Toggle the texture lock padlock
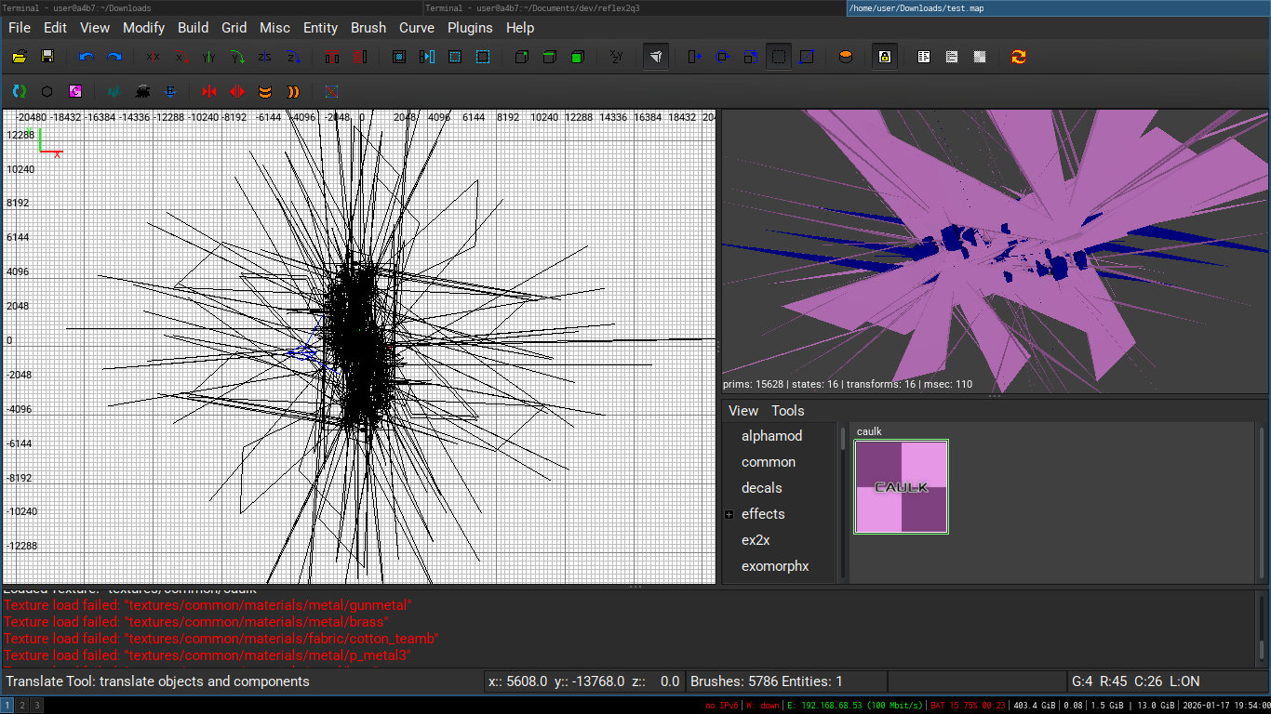 [x=885, y=57]
